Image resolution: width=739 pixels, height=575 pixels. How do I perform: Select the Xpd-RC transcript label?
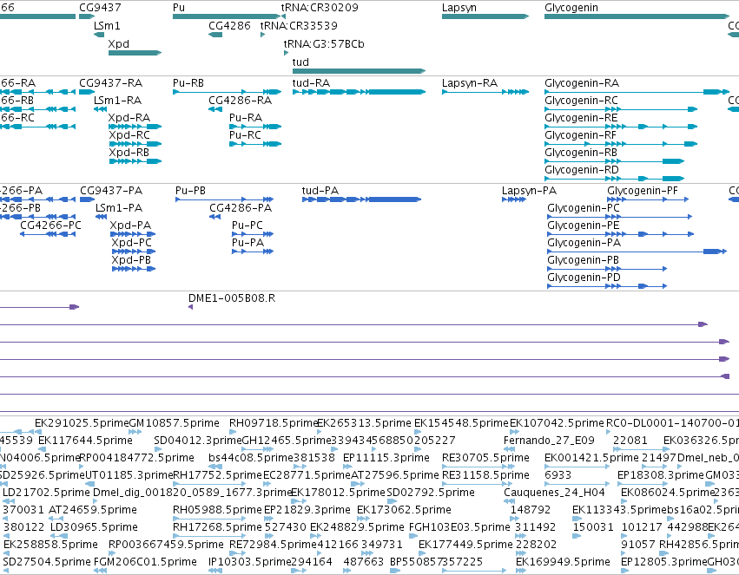click(x=129, y=135)
